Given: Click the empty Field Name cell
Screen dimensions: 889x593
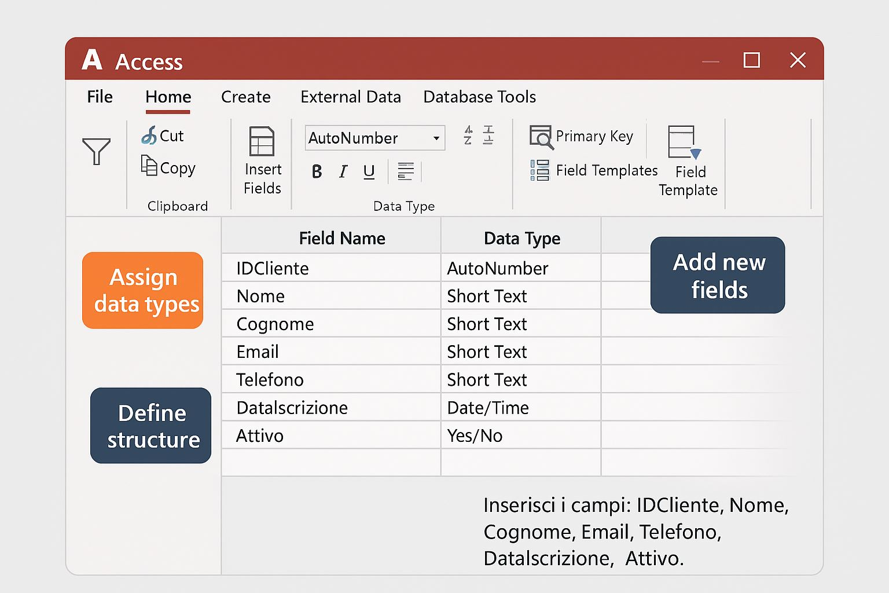Looking at the screenshot, I should pyautogui.click(x=331, y=463).
